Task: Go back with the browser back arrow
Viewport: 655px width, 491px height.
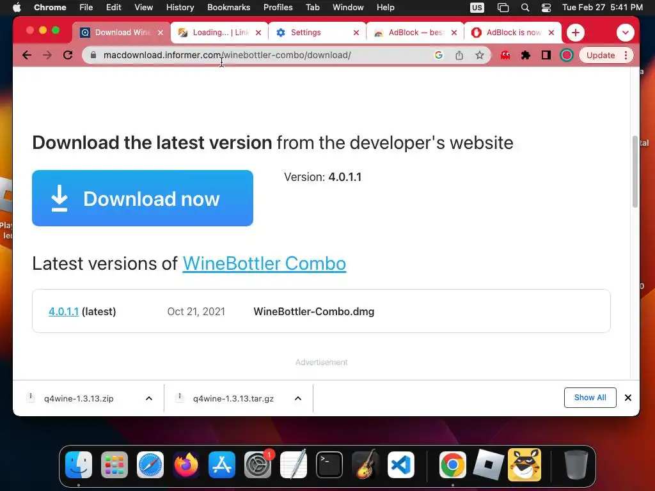Action: (27, 55)
